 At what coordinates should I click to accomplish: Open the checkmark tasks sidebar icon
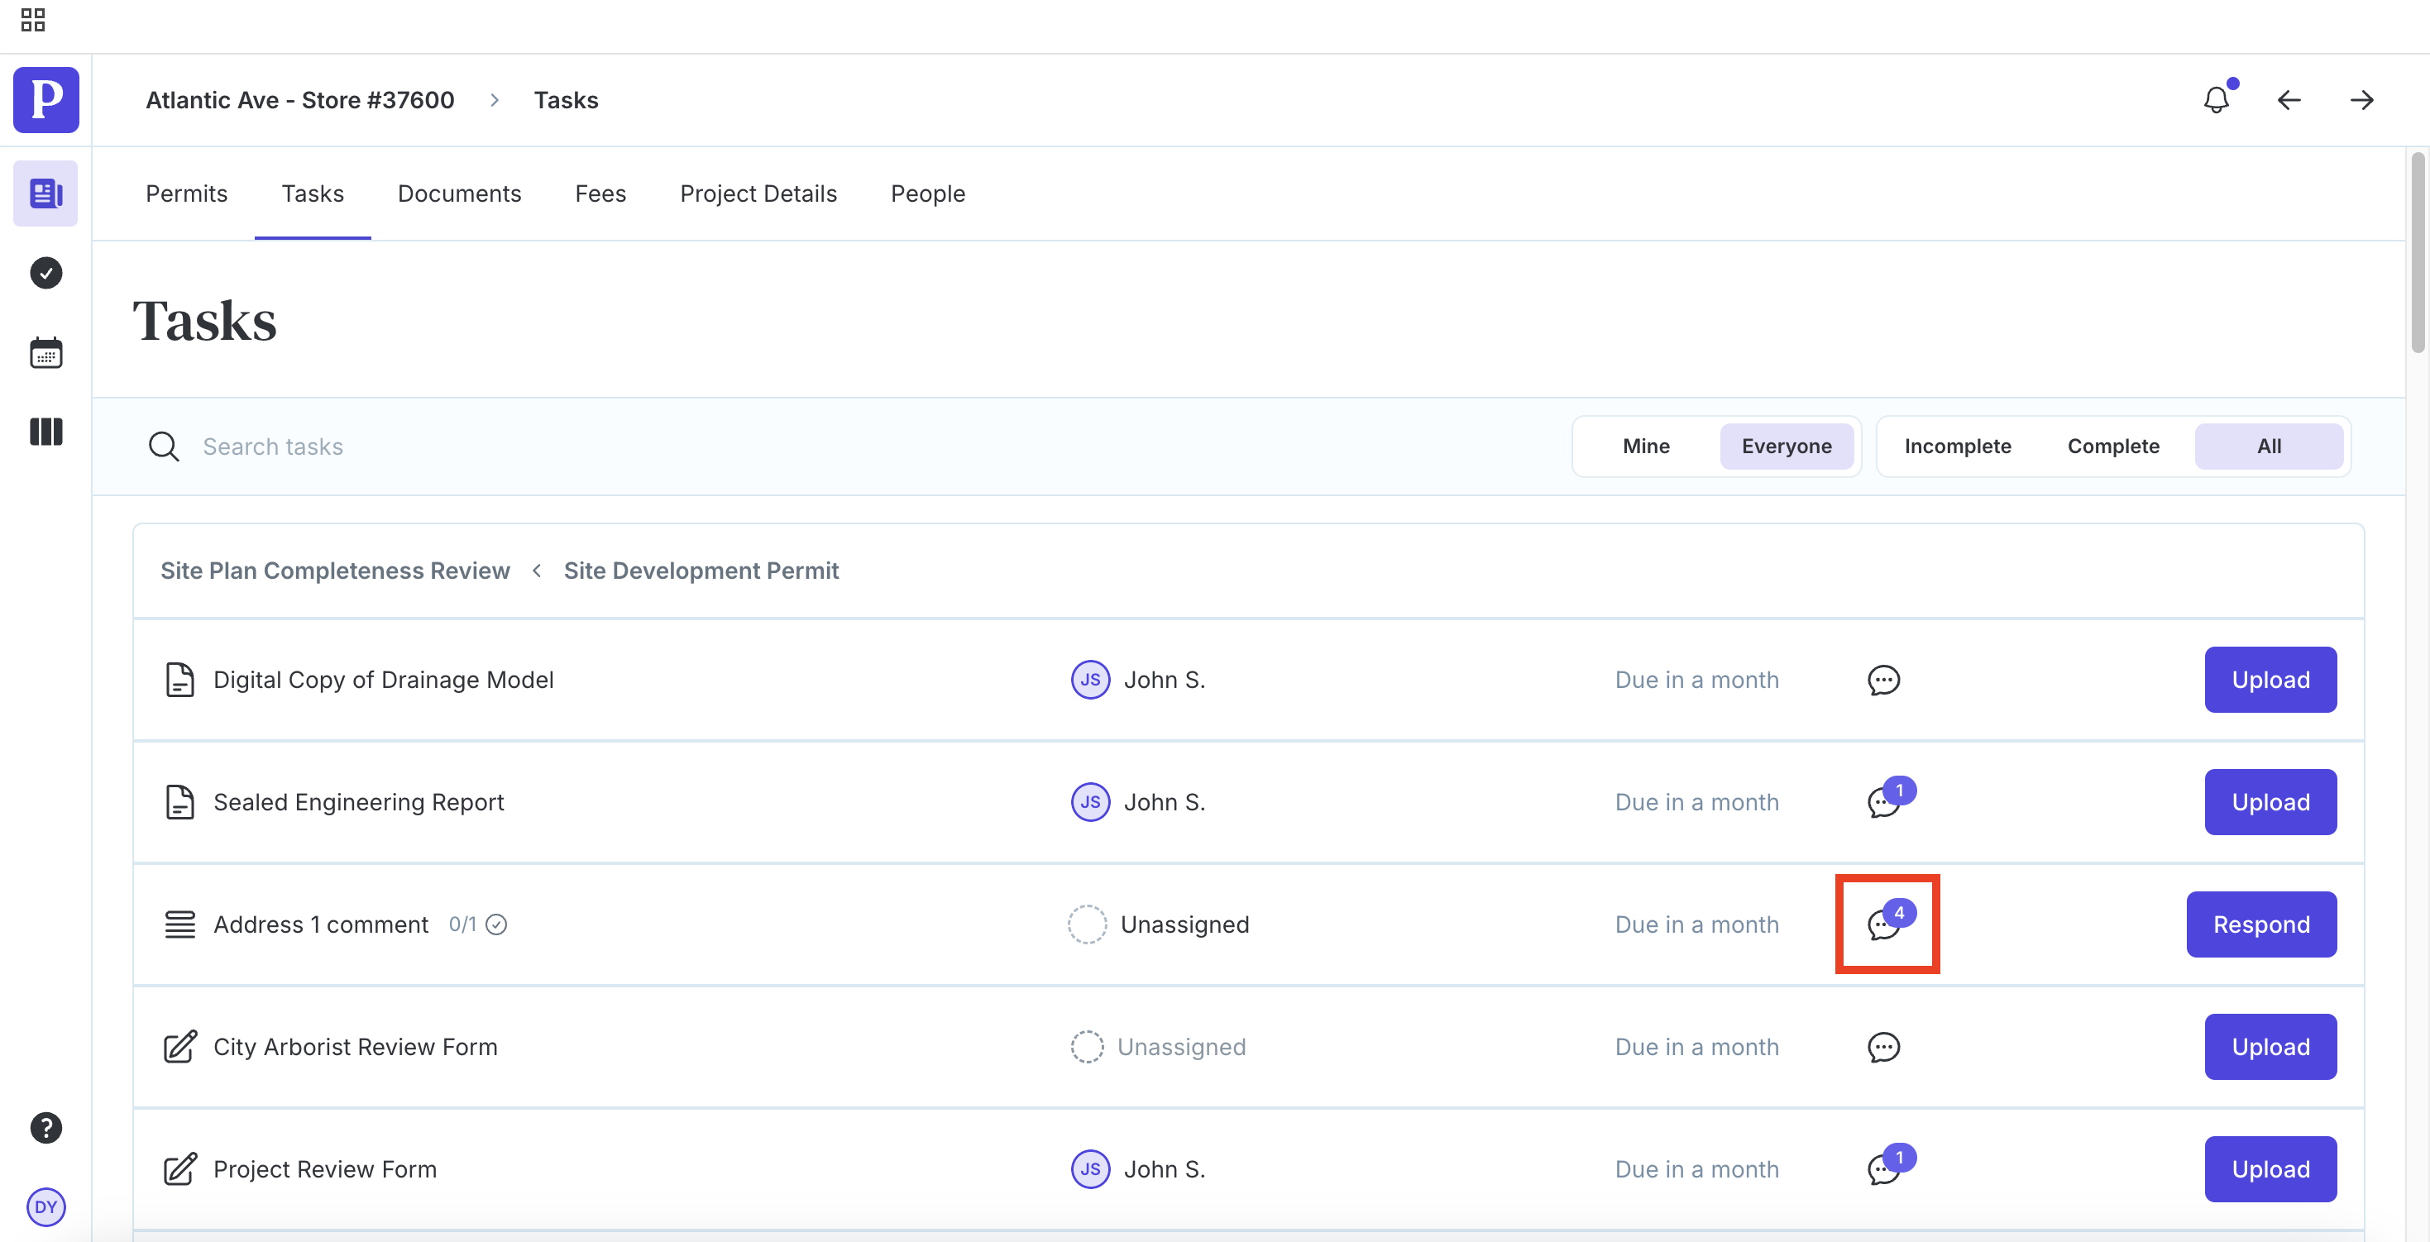pyautogui.click(x=45, y=274)
